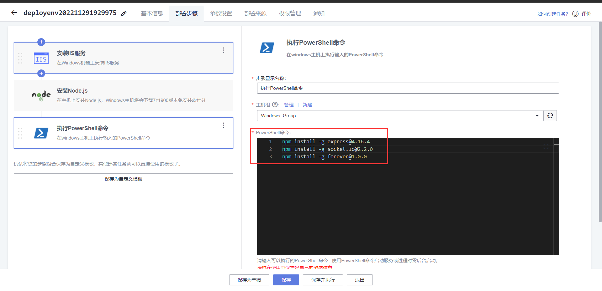Click line 1 npm install express command

click(x=326, y=142)
